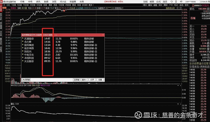The width and height of the screenshot is (210, 122).
Task: Click the chart layout icon left of 分时
Action: coord(4,5)
